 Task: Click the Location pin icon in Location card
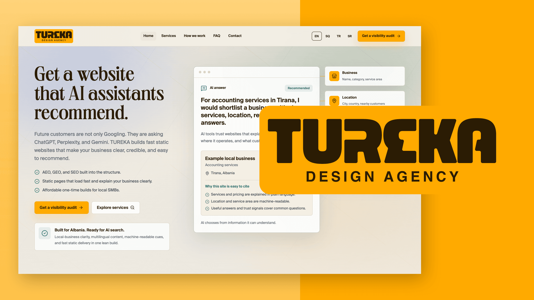pyautogui.click(x=334, y=101)
